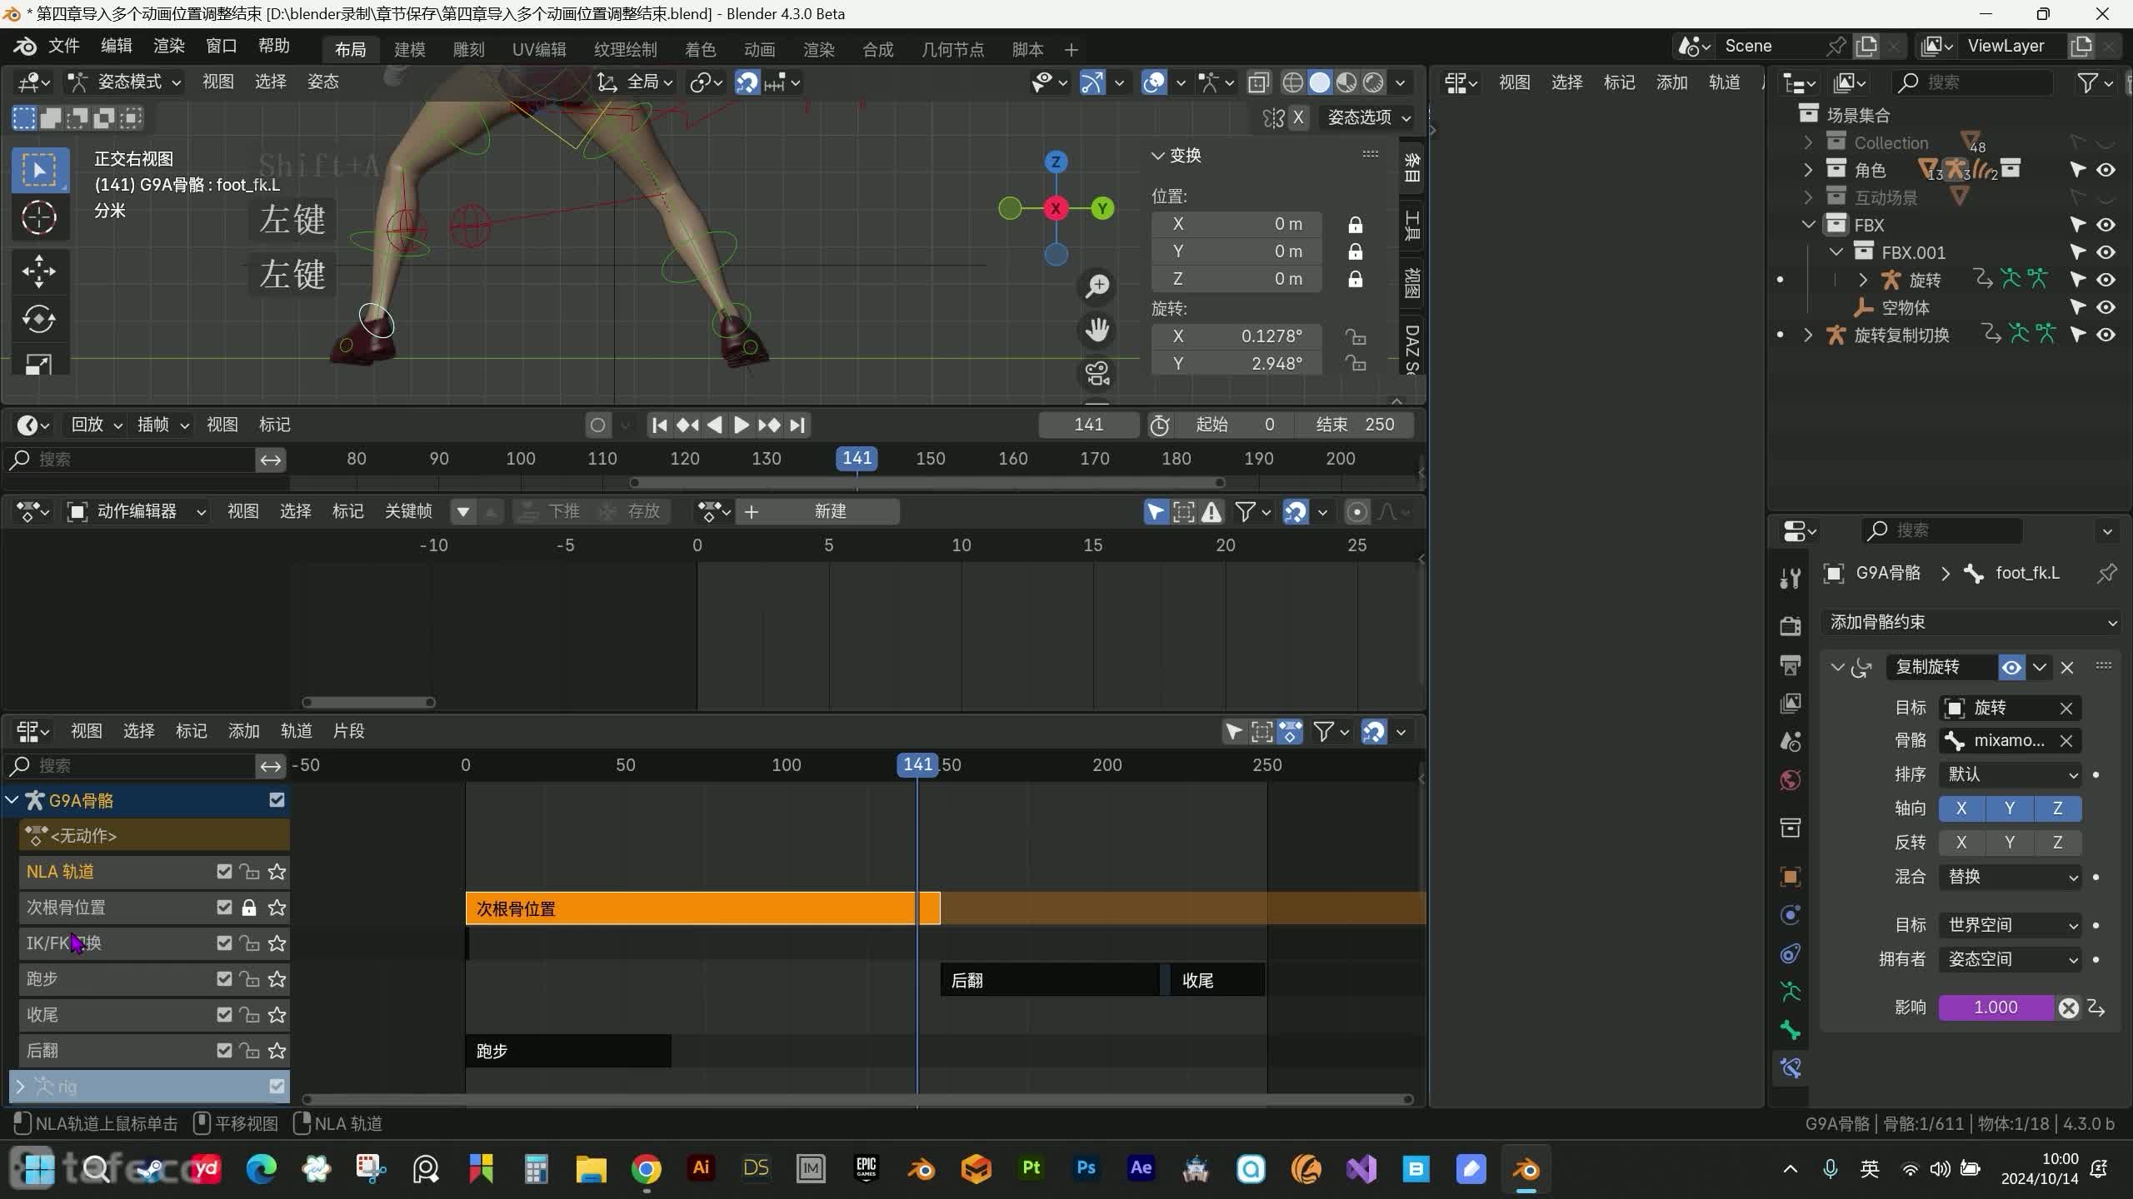Screen dimensions: 2133x1199
Task: Select the box select tool in viewport toolbar
Action: pyautogui.click(x=38, y=170)
